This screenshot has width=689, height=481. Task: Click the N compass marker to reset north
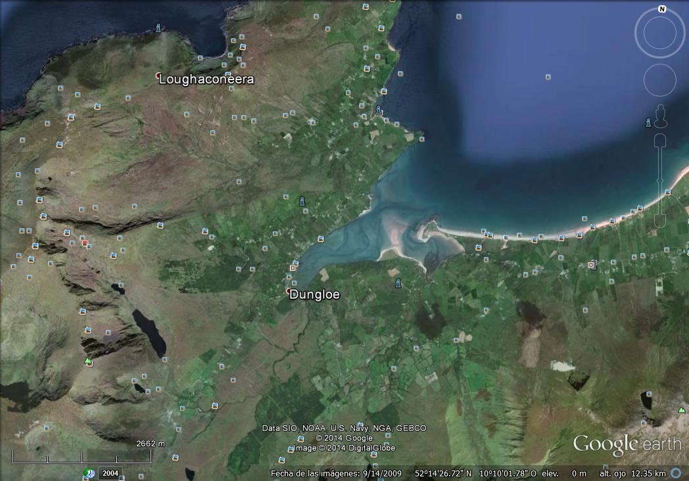[x=661, y=9]
